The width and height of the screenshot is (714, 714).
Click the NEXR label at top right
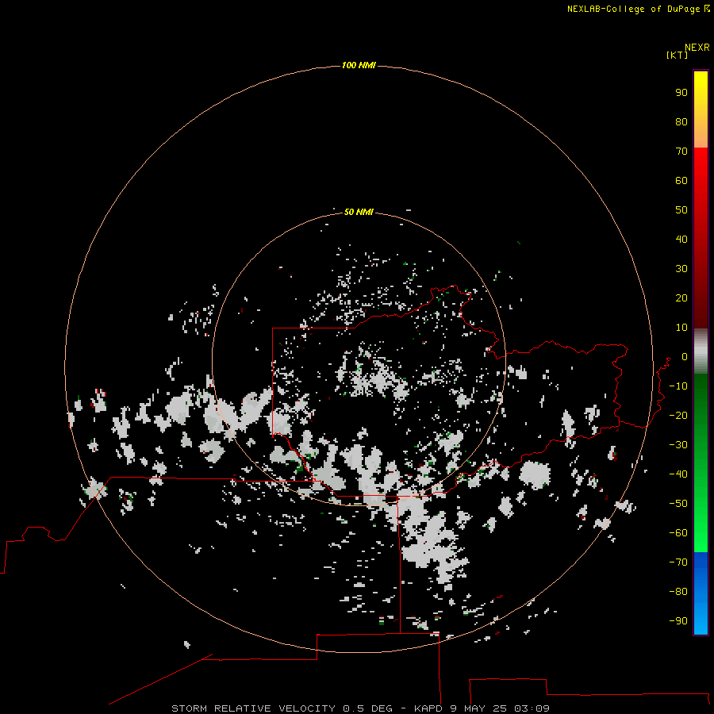pyautogui.click(x=697, y=48)
